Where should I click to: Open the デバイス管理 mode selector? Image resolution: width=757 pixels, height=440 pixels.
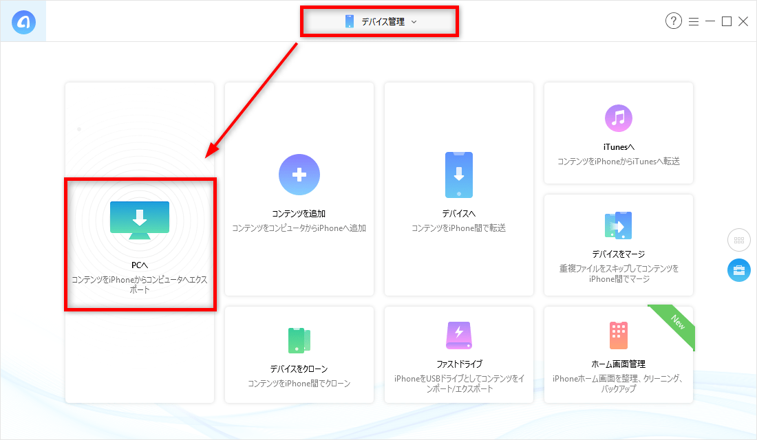click(379, 21)
